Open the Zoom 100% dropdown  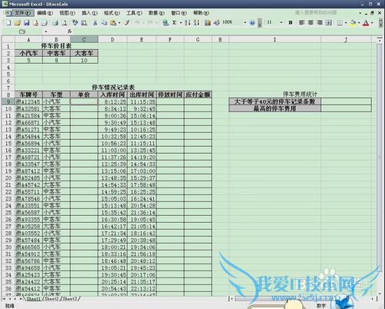245,22
